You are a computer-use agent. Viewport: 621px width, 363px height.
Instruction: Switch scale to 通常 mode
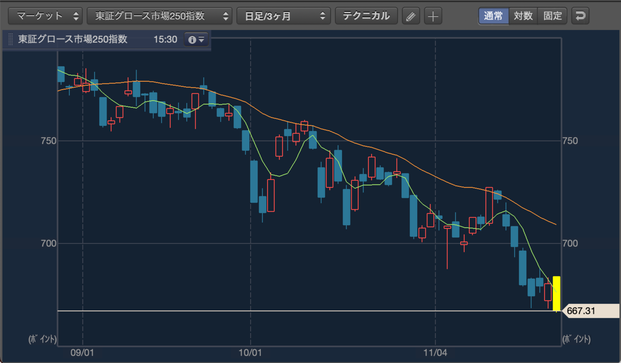click(x=493, y=16)
